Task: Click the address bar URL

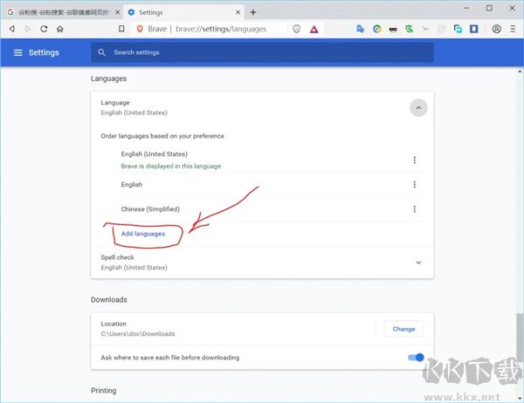Action: coord(221,29)
